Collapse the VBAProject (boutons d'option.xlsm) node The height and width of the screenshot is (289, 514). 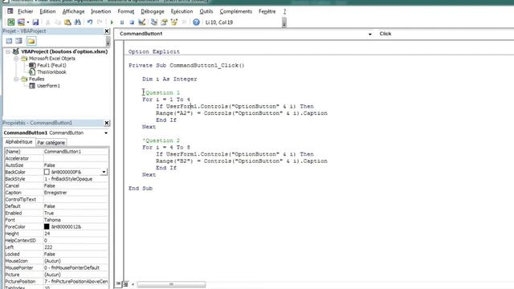pos(8,51)
